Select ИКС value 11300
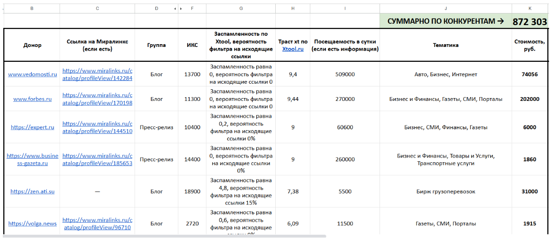Screen dimensions: 550x238 (x=192, y=99)
